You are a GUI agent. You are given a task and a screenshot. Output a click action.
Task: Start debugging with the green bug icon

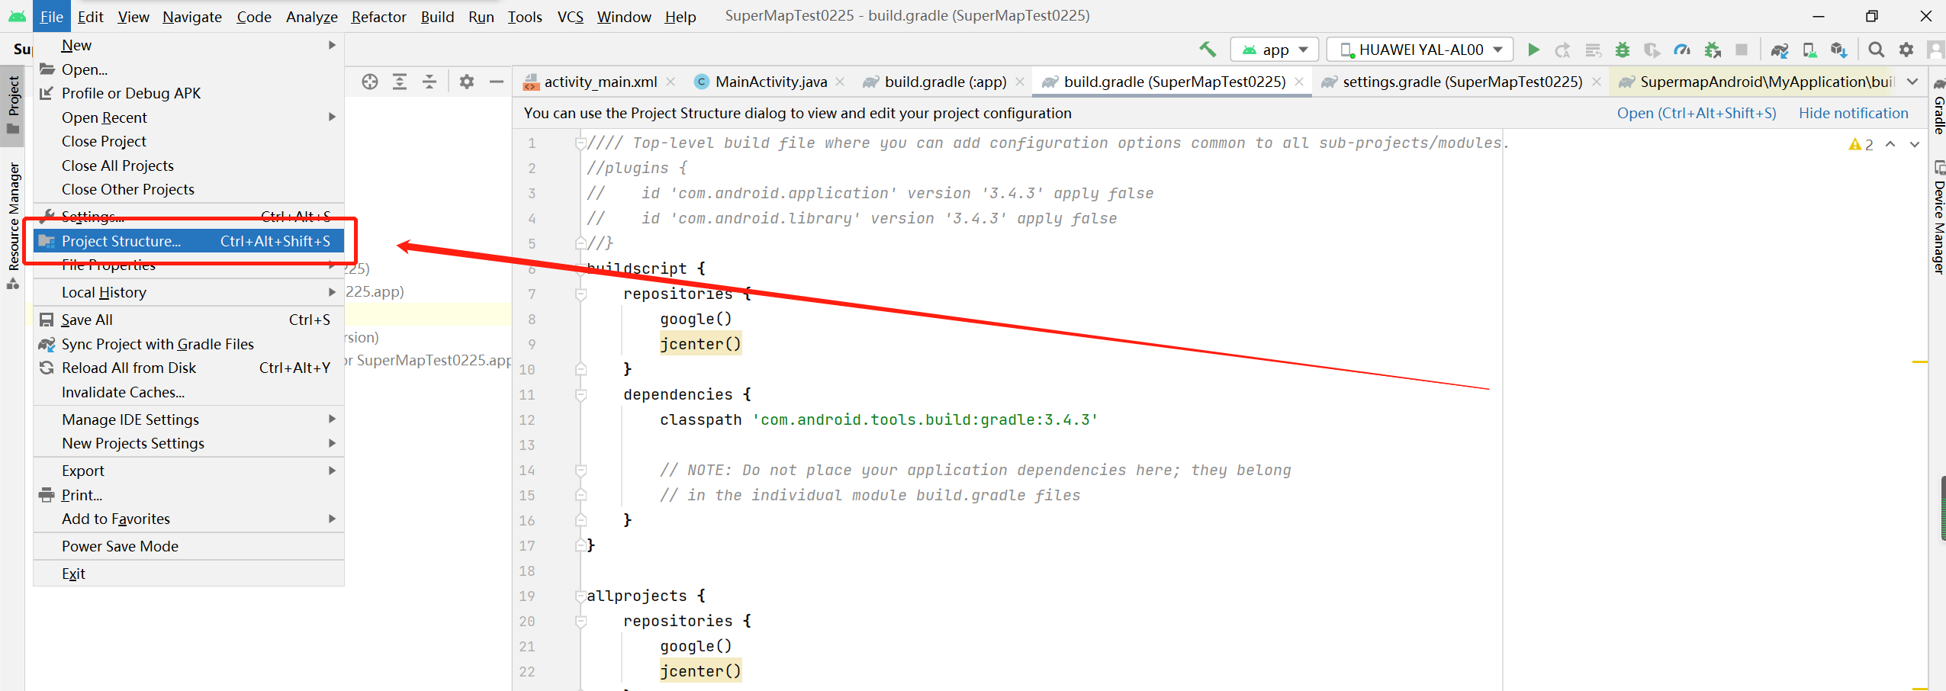(x=1623, y=50)
